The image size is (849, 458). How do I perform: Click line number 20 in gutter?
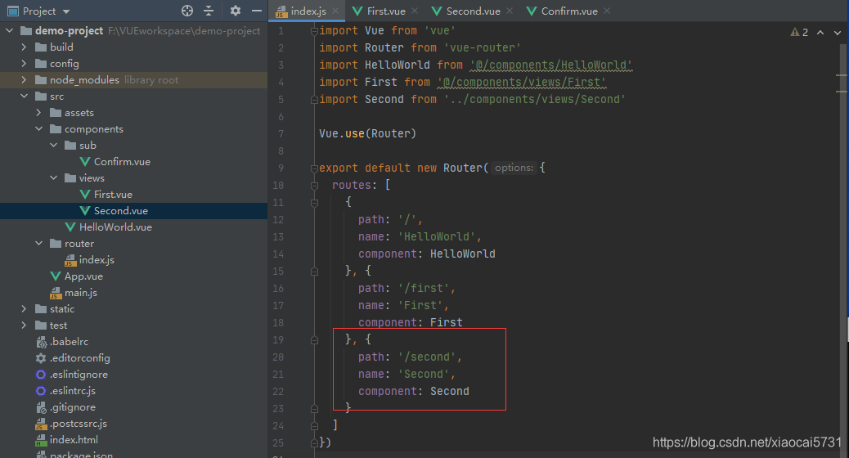point(278,357)
